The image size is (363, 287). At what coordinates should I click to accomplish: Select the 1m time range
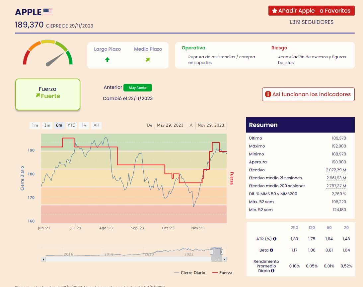[x=35, y=125]
